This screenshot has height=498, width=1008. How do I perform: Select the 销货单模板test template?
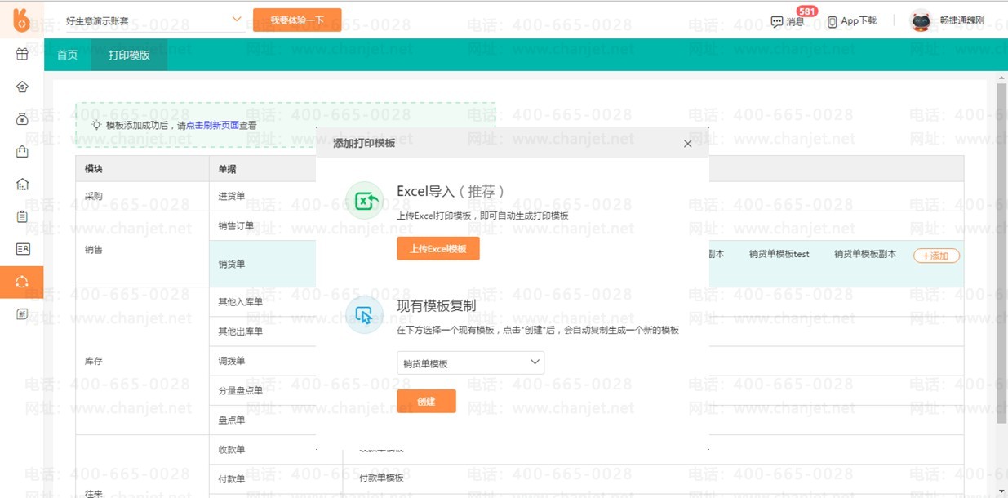click(x=779, y=255)
